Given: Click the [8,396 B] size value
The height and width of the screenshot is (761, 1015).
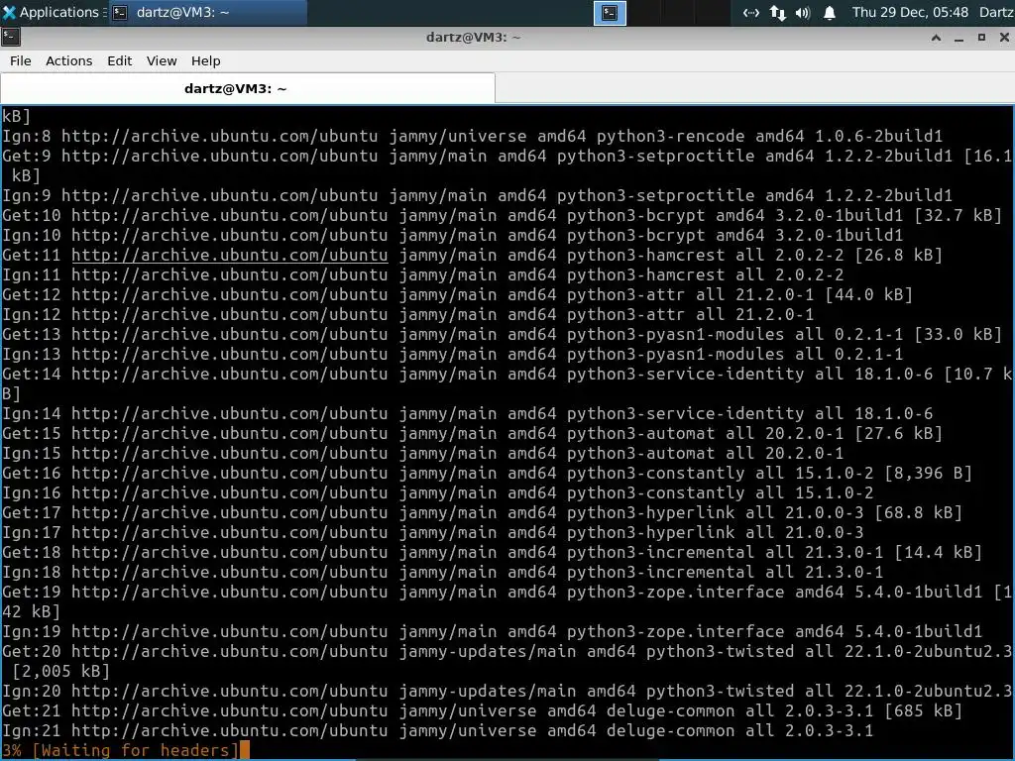Looking at the screenshot, I should click(x=929, y=473).
